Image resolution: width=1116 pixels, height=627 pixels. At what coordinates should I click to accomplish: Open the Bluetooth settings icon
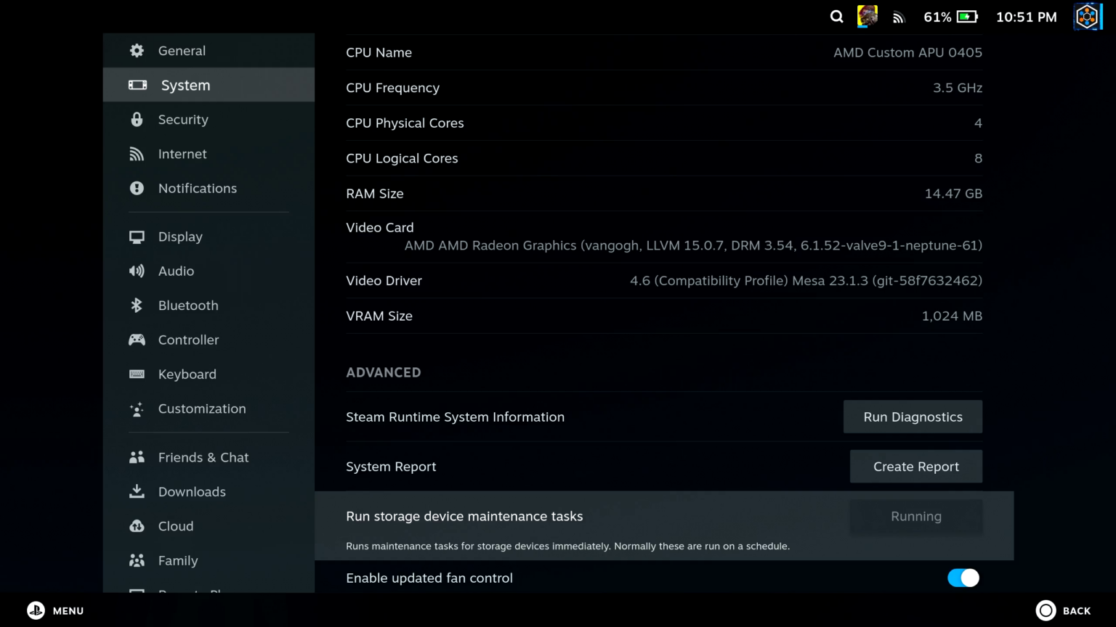(137, 306)
